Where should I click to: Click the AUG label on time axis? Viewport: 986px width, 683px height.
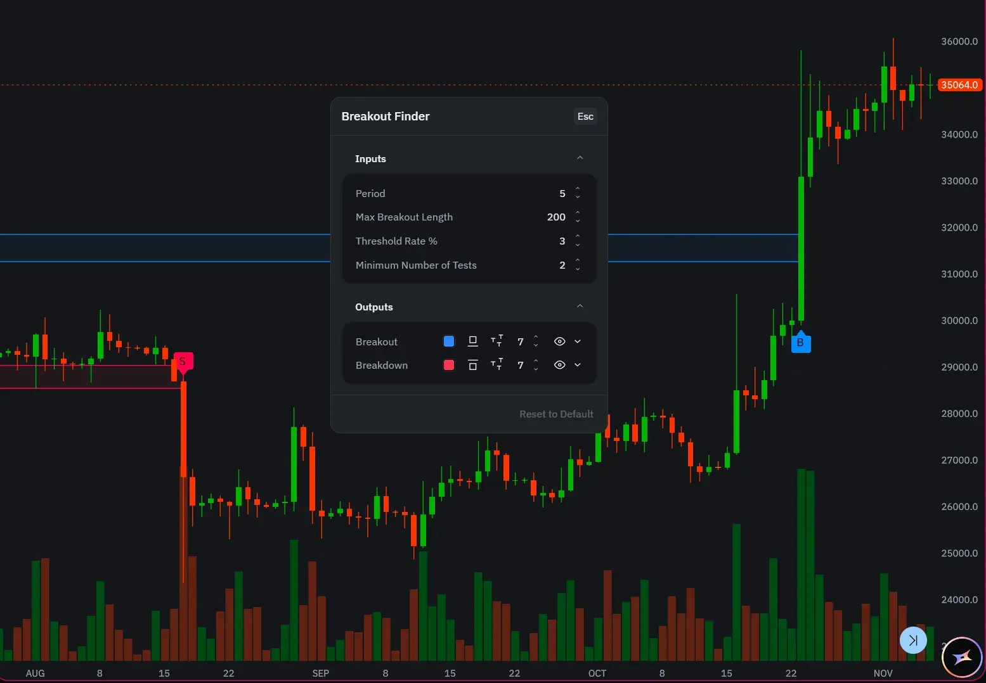(35, 673)
